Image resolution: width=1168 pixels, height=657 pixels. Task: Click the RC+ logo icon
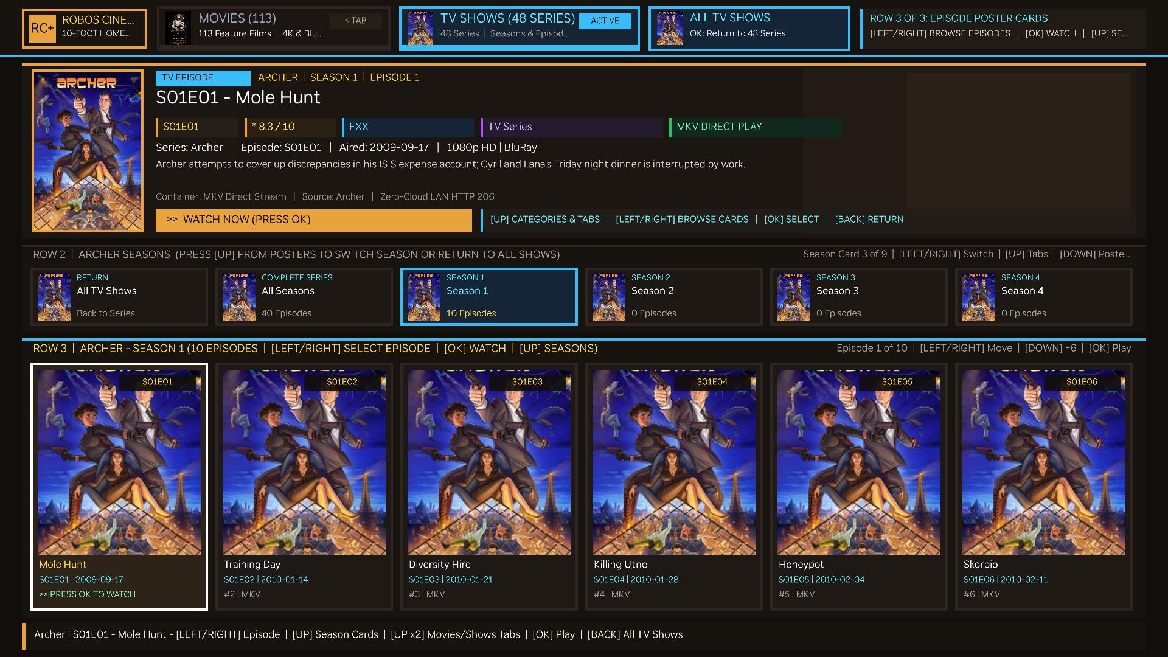click(43, 28)
